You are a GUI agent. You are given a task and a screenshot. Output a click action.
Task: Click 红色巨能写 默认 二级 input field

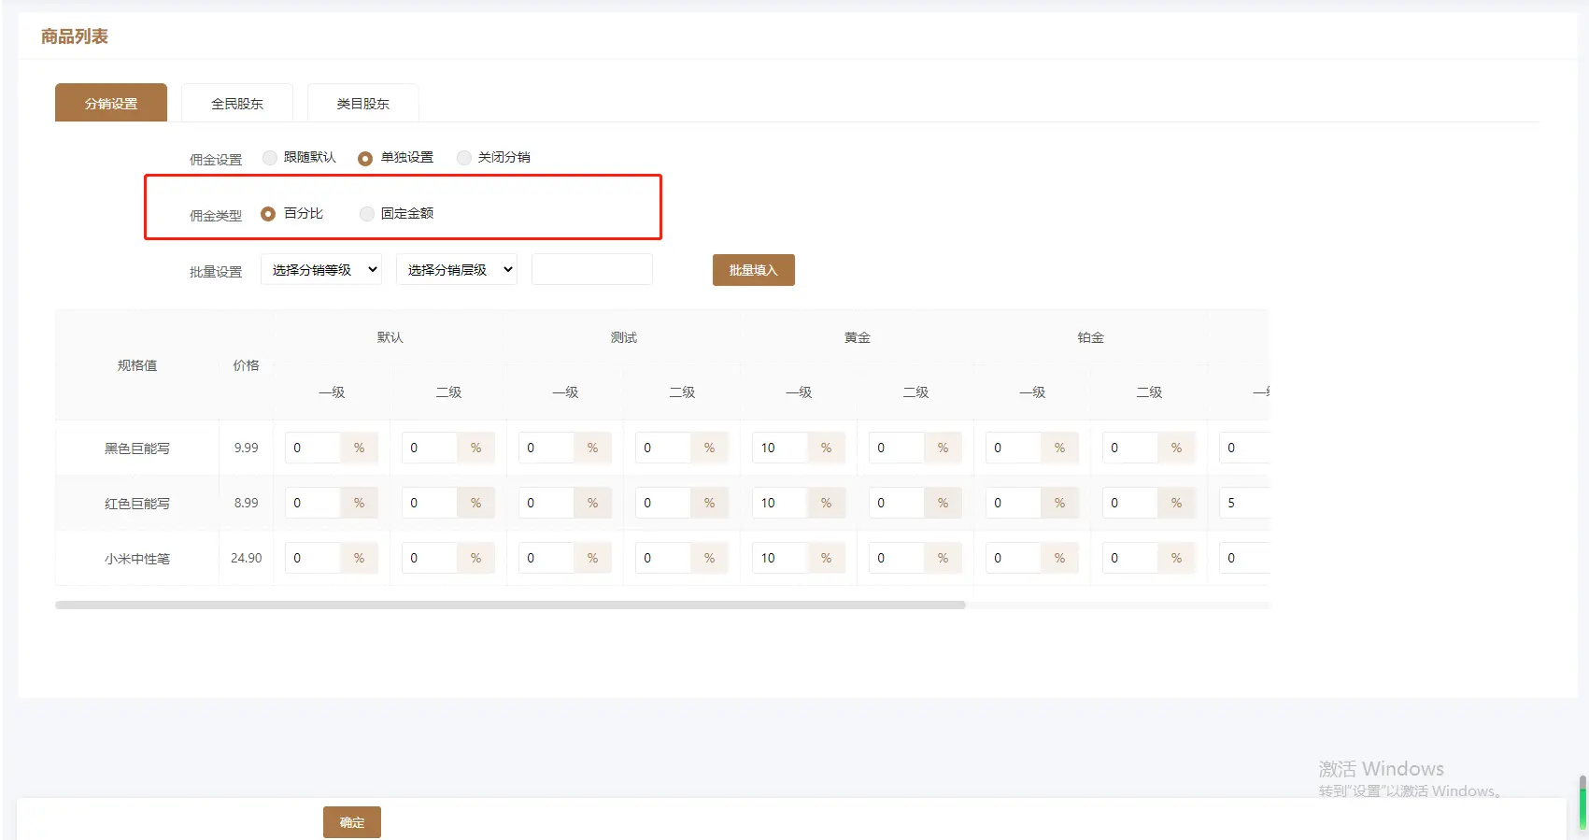point(429,504)
